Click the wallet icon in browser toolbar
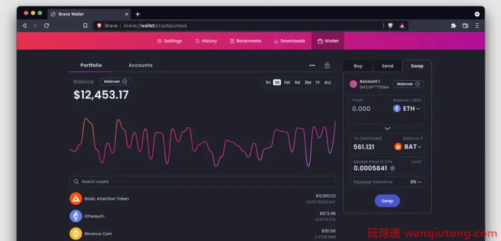501x241 pixels. 465,25
